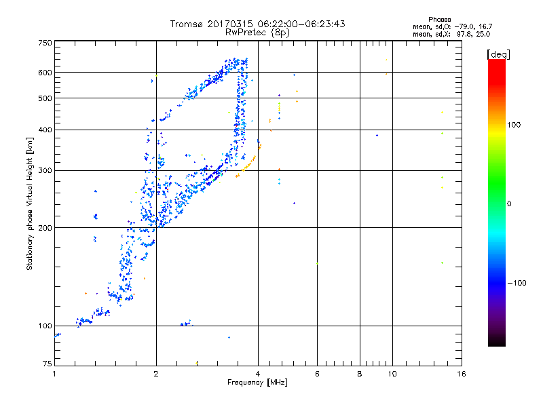
Task: Click the colorbar '0' tick label
Action: click(509, 204)
